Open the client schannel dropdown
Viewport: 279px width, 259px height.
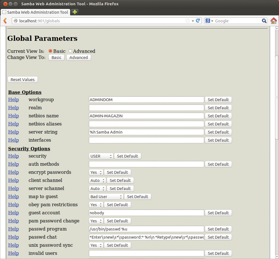pyautogui.click(x=97, y=180)
